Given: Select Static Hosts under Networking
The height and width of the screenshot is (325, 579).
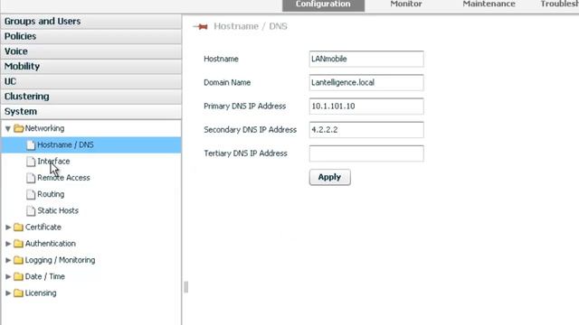Looking at the screenshot, I should (x=58, y=210).
